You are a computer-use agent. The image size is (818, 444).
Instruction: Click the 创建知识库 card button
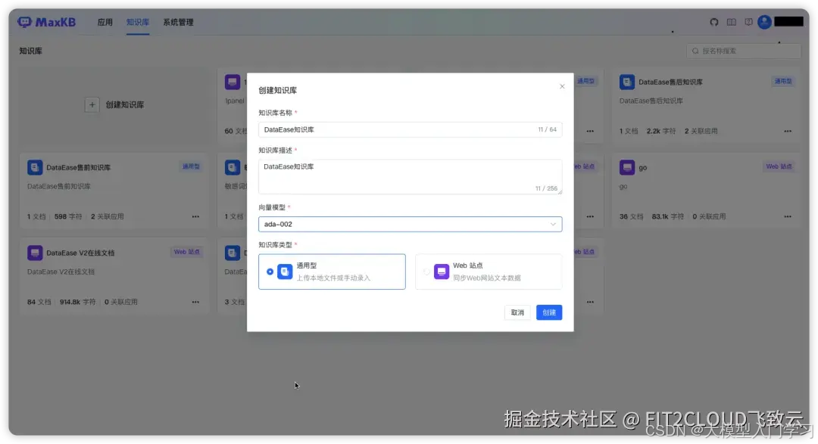(x=114, y=104)
